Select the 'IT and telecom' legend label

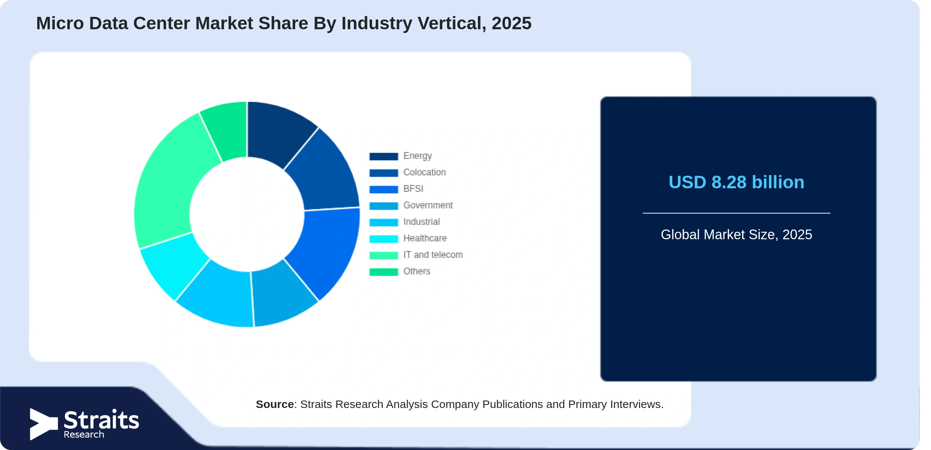[x=433, y=255]
